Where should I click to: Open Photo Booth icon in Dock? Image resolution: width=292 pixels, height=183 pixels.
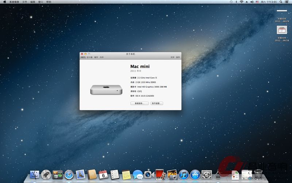161,175
